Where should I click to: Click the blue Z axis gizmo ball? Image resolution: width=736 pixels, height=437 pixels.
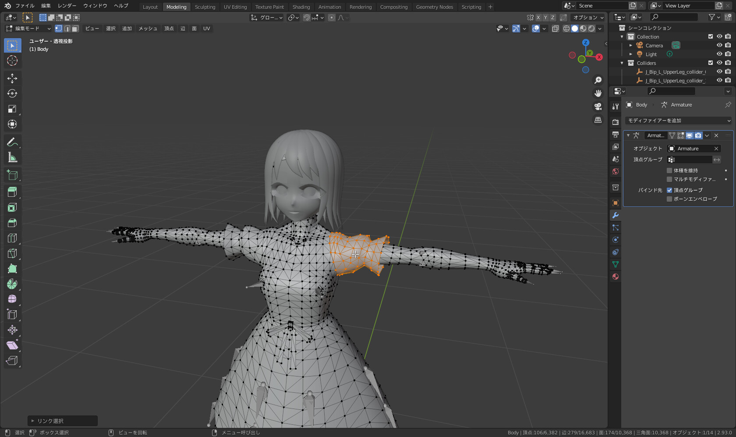pyautogui.click(x=586, y=43)
